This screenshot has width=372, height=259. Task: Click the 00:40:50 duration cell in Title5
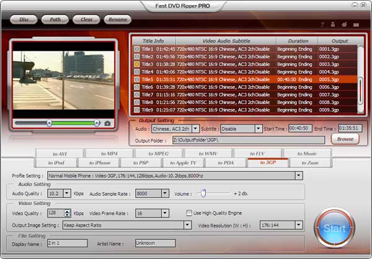click(287, 79)
